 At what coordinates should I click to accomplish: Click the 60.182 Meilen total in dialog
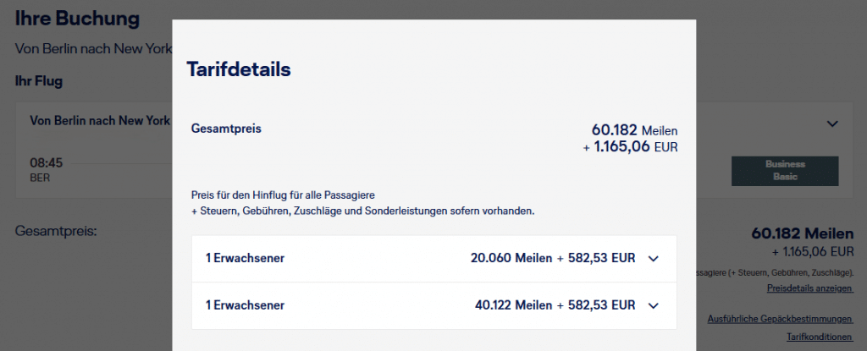[x=634, y=130]
